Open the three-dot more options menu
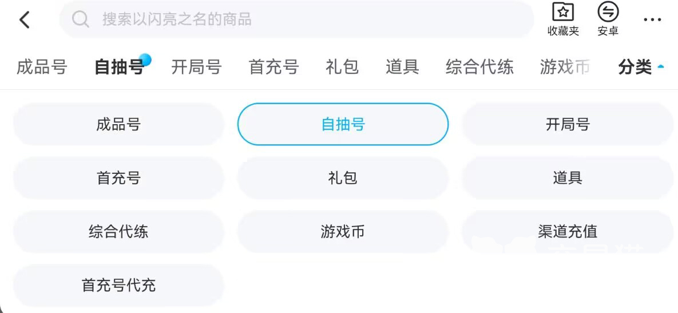This screenshot has width=678, height=313. pyautogui.click(x=652, y=20)
